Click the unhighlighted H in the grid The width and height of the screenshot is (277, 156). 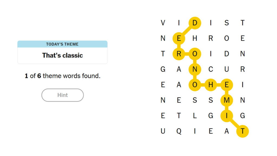pyautogui.click(x=195, y=38)
